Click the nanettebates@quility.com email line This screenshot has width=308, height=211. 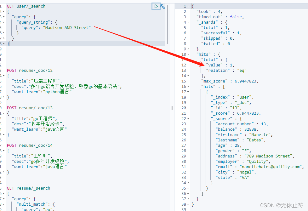[x=260, y=167]
